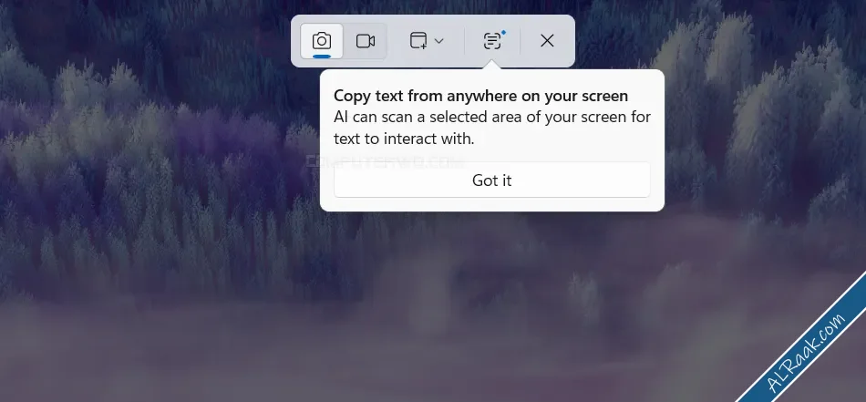The width and height of the screenshot is (866, 402).
Task: Activate the text extractor tool
Action: coord(492,41)
